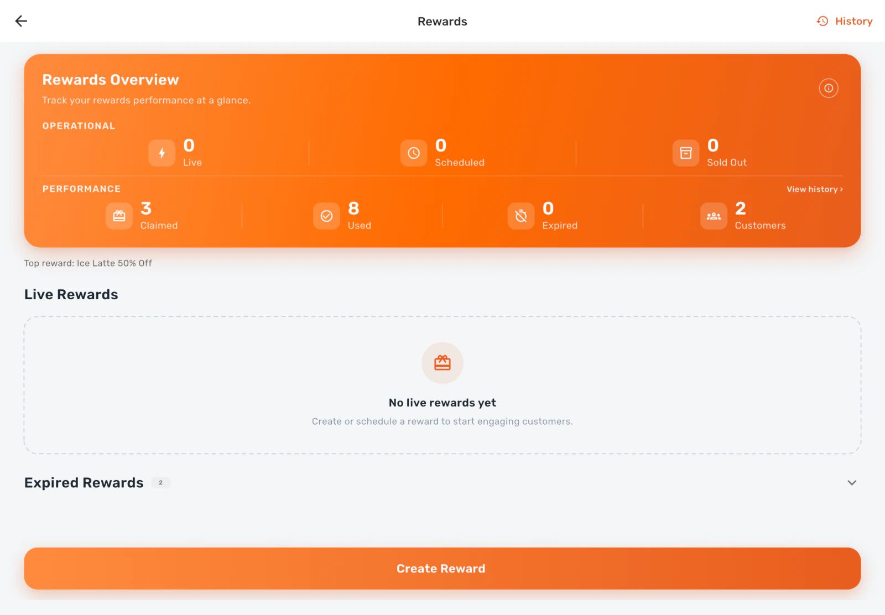The width and height of the screenshot is (885, 615).
Task: Click the 'Rewards Overview' title
Action: 111,80
